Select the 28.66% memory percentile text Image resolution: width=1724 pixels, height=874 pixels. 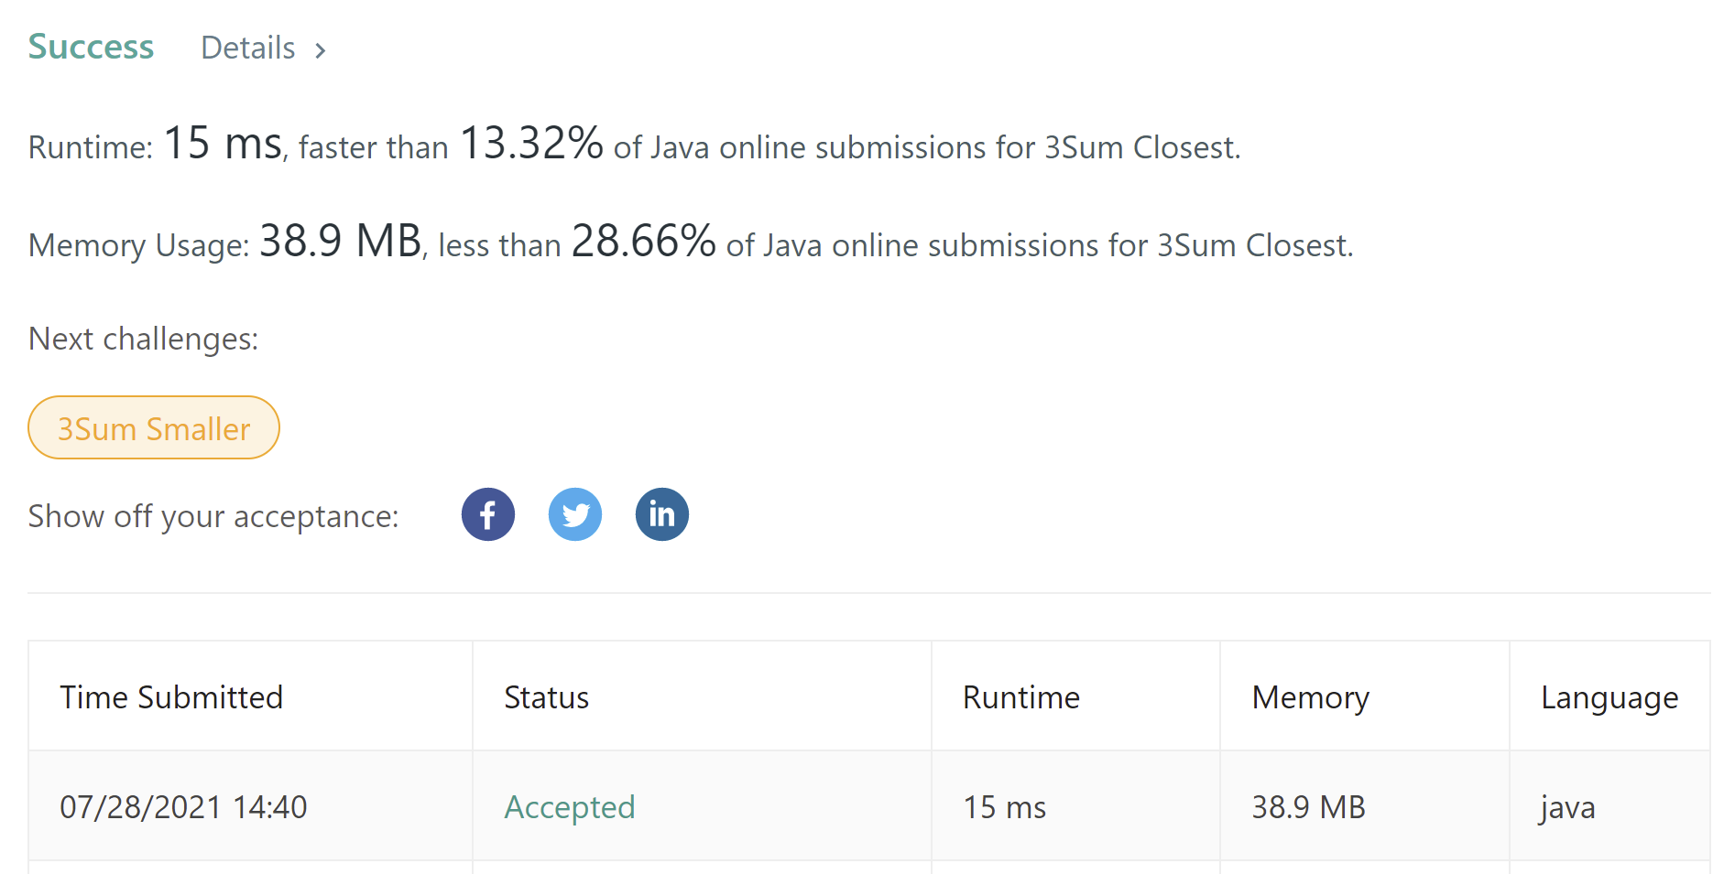[x=644, y=241]
